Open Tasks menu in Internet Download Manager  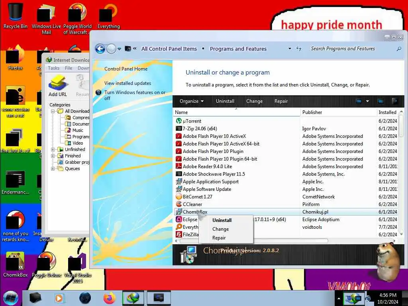pos(54,68)
